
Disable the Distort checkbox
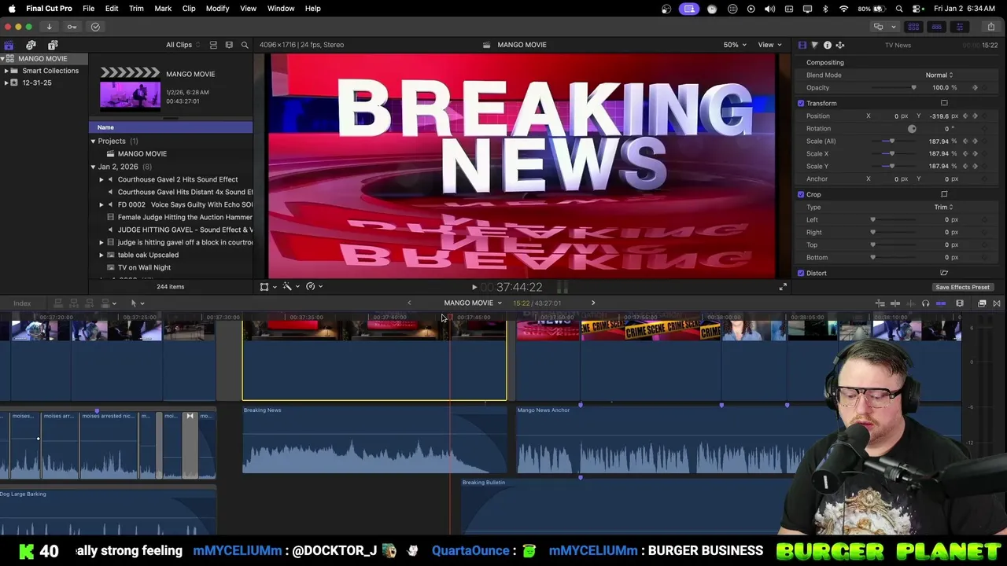[x=801, y=273]
